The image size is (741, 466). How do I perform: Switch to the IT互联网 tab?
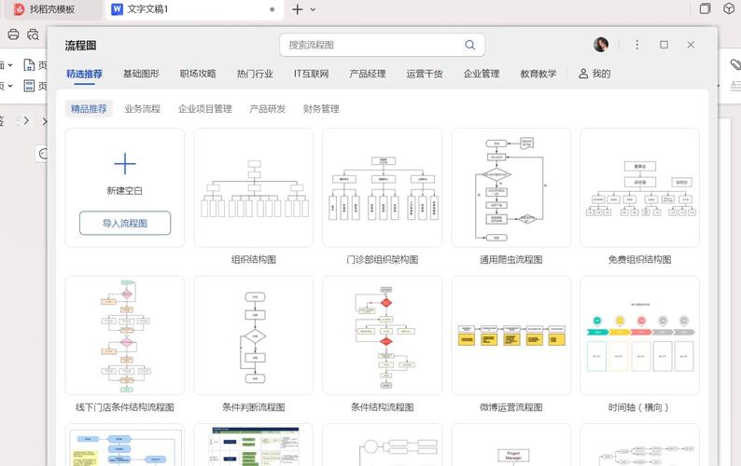tap(311, 74)
